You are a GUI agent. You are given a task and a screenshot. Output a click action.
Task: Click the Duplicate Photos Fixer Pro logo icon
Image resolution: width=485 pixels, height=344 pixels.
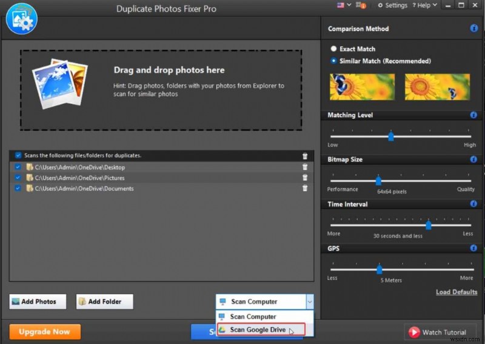[x=21, y=19]
